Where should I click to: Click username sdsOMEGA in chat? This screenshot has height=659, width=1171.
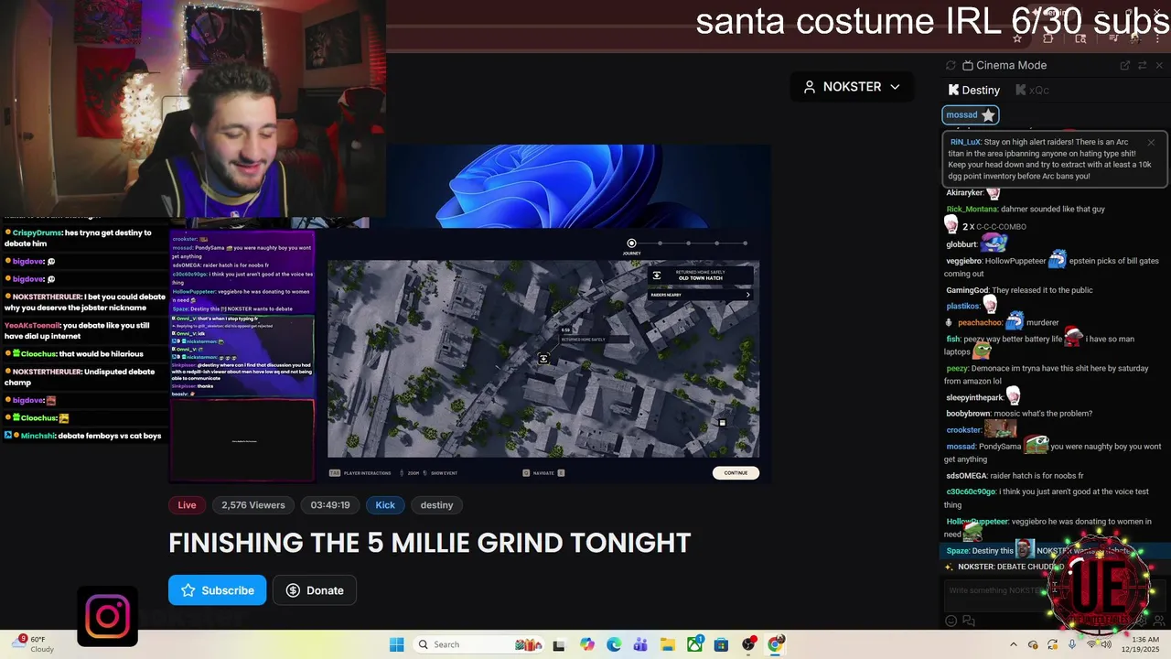(x=966, y=475)
